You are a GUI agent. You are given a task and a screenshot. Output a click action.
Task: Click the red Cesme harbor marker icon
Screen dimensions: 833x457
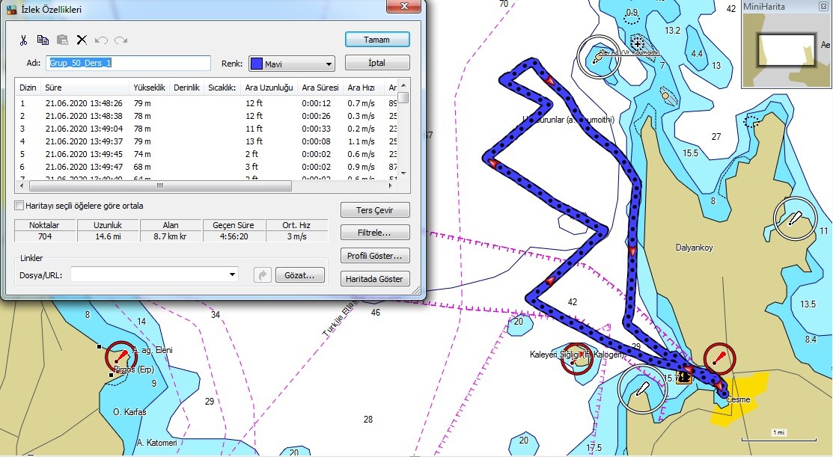pyautogui.click(x=719, y=359)
